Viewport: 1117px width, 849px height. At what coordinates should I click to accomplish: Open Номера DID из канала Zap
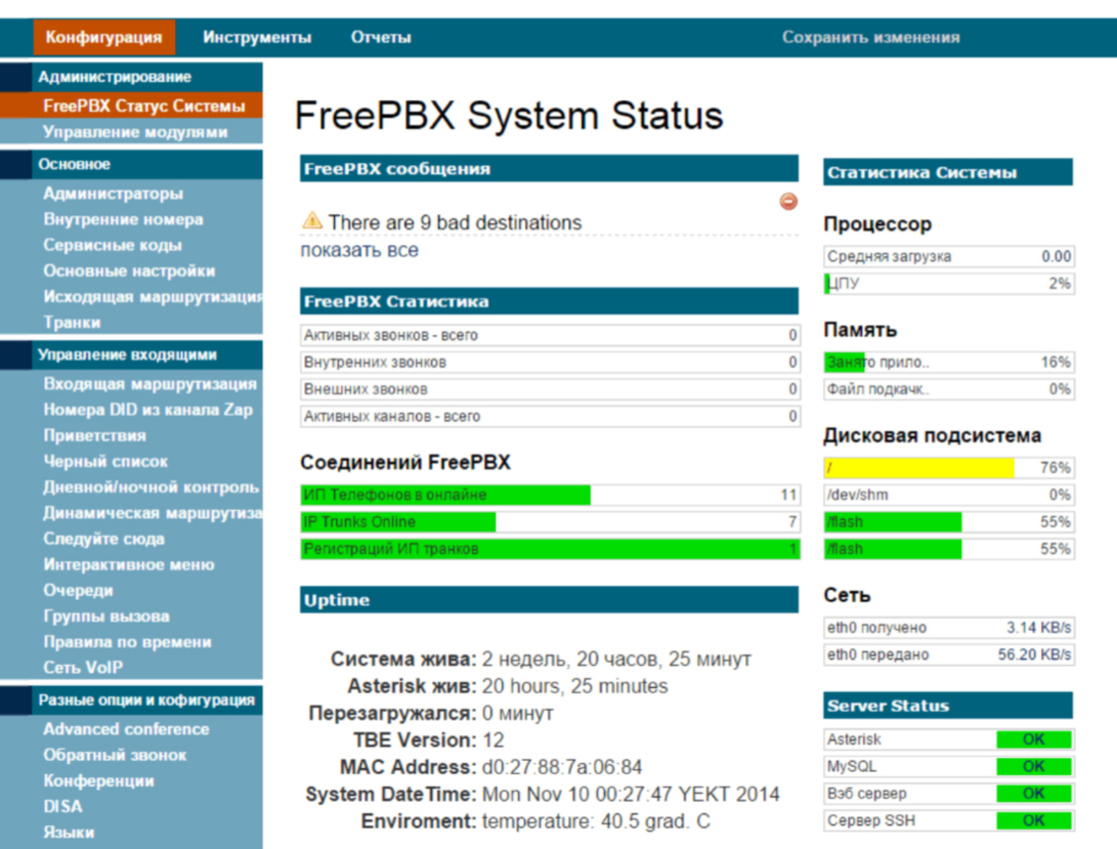point(148,409)
